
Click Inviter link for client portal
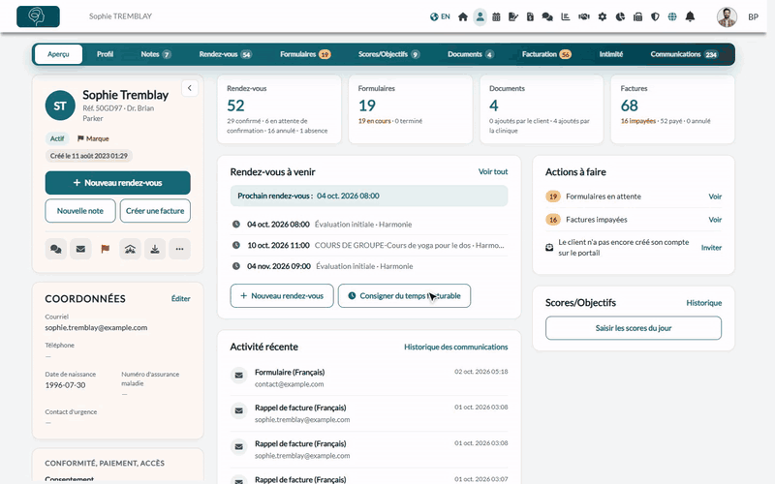[x=711, y=248]
